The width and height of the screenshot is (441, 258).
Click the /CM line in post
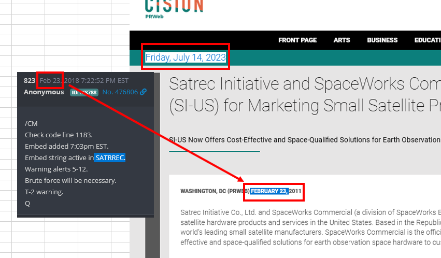click(x=31, y=124)
